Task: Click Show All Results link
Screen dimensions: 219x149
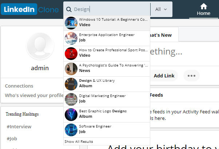Action: tap(79, 141)
